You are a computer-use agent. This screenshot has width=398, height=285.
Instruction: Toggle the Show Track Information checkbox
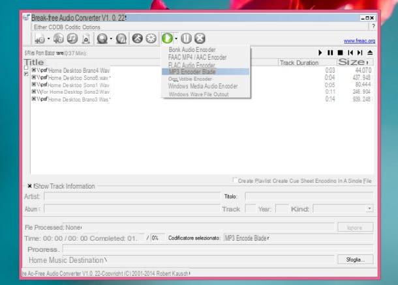pyautogui.click(x=29, y=186)
